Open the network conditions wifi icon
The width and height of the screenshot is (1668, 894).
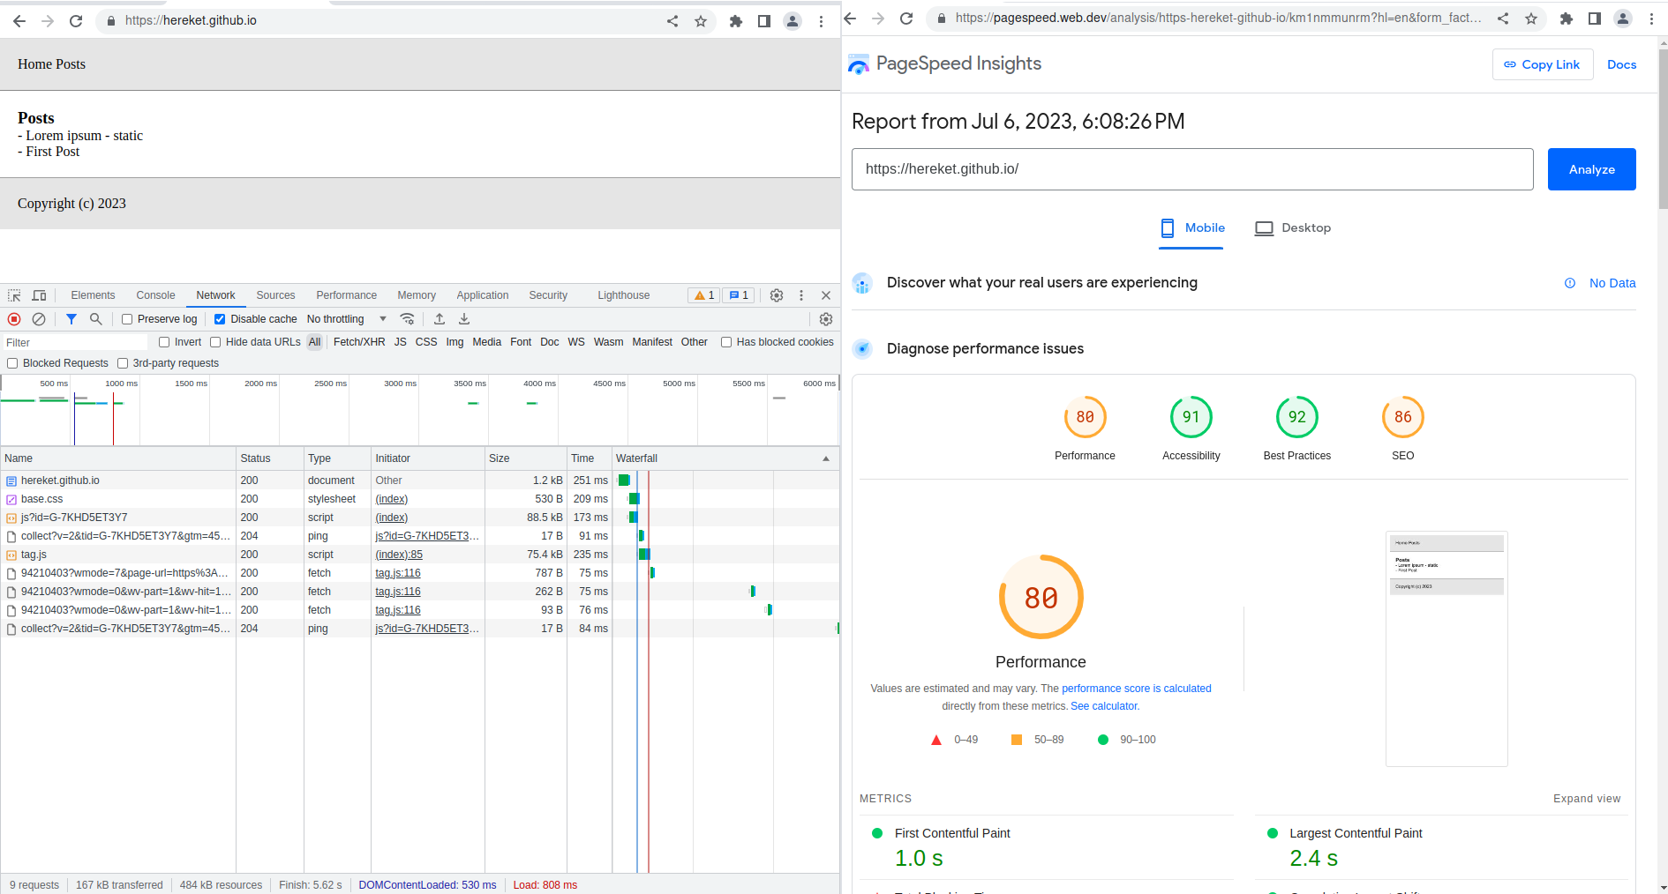point(407,319)
